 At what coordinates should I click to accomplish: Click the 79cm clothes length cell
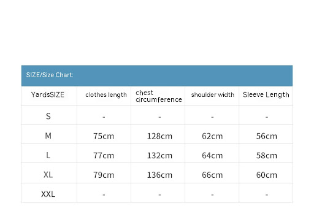point(104,175)
